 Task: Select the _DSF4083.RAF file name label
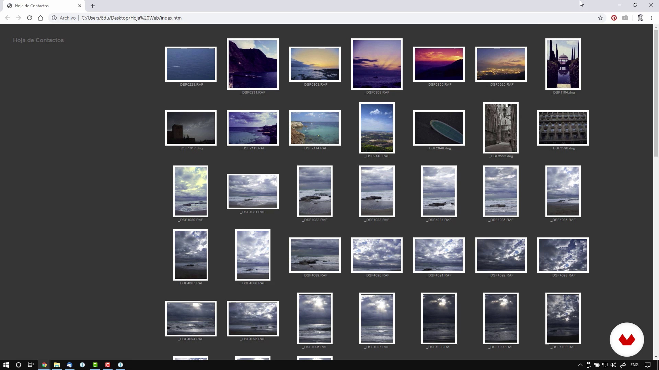(x=377, y=220)
